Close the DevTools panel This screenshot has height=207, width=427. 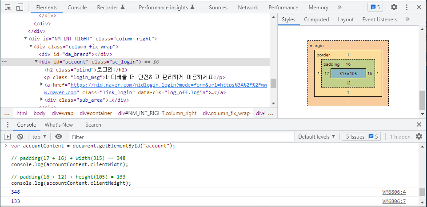[419, 8]
